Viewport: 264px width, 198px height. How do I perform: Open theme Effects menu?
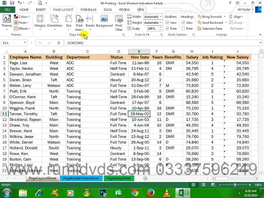point(22,29)
